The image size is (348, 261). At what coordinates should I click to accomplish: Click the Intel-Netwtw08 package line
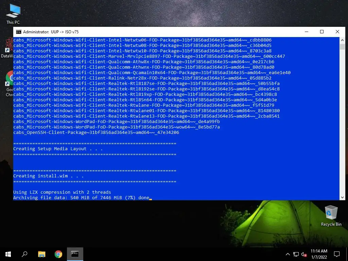(x=142, y=46)
